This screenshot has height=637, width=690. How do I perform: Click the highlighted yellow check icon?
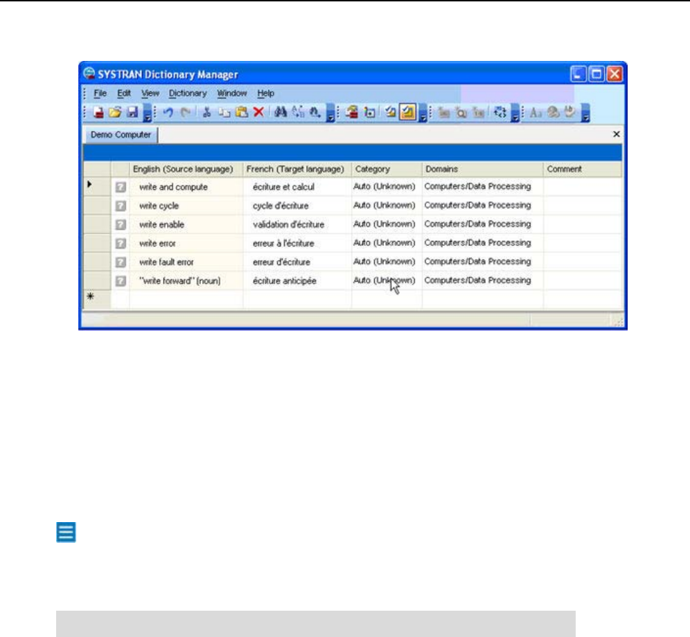pyautogui.click(x=407, y=113)
